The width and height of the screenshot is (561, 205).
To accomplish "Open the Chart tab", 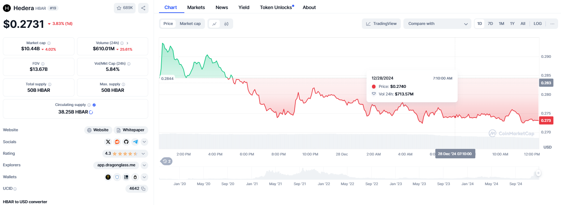I will [x=171, y=7].
